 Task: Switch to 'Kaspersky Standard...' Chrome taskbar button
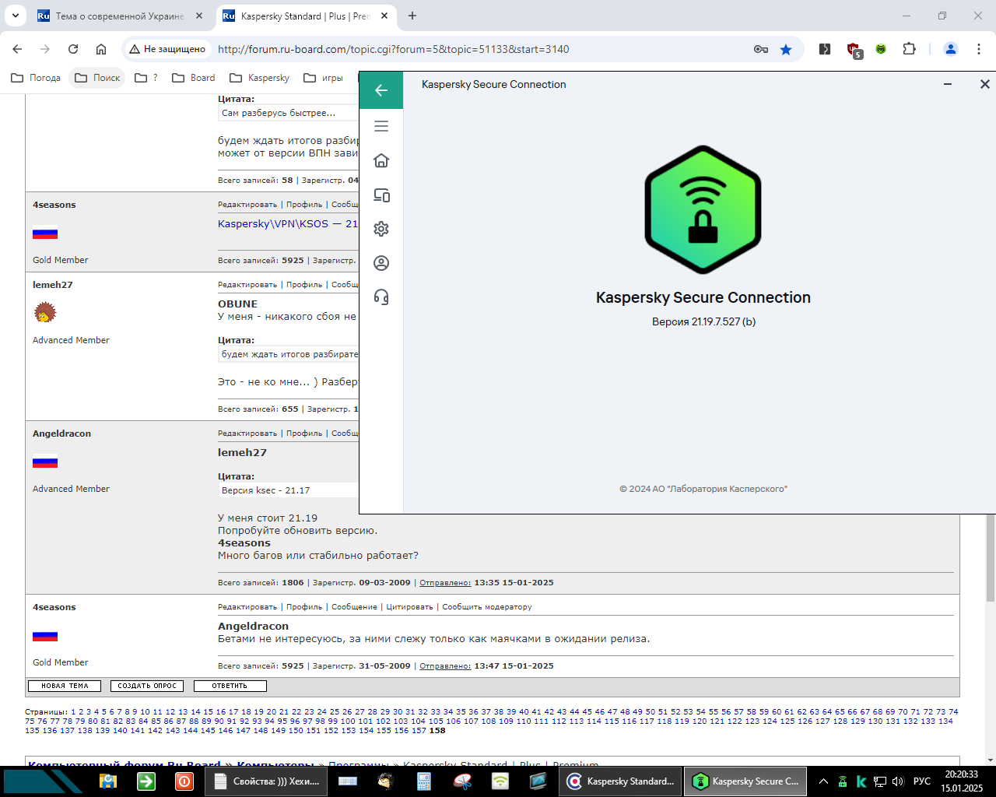coord(621,781)
